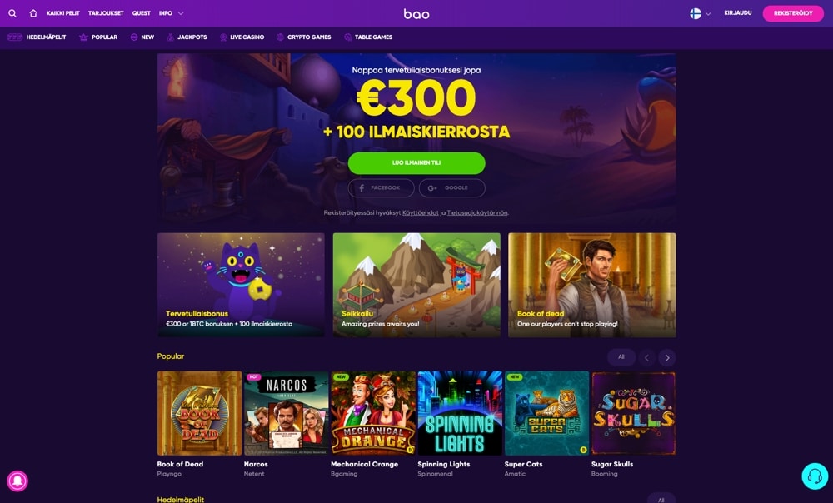Screen dimensions: 833x503
Task: Sign up with Google button
Action: pos(452,188)
